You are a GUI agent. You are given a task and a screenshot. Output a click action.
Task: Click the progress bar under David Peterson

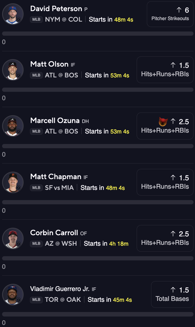point(97,34)
